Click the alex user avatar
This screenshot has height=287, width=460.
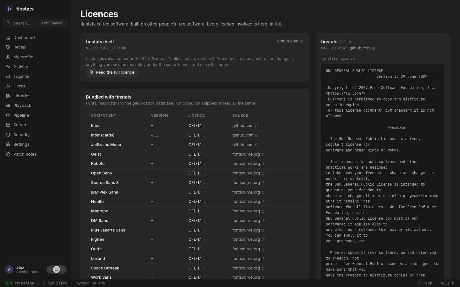click(9, 269)
